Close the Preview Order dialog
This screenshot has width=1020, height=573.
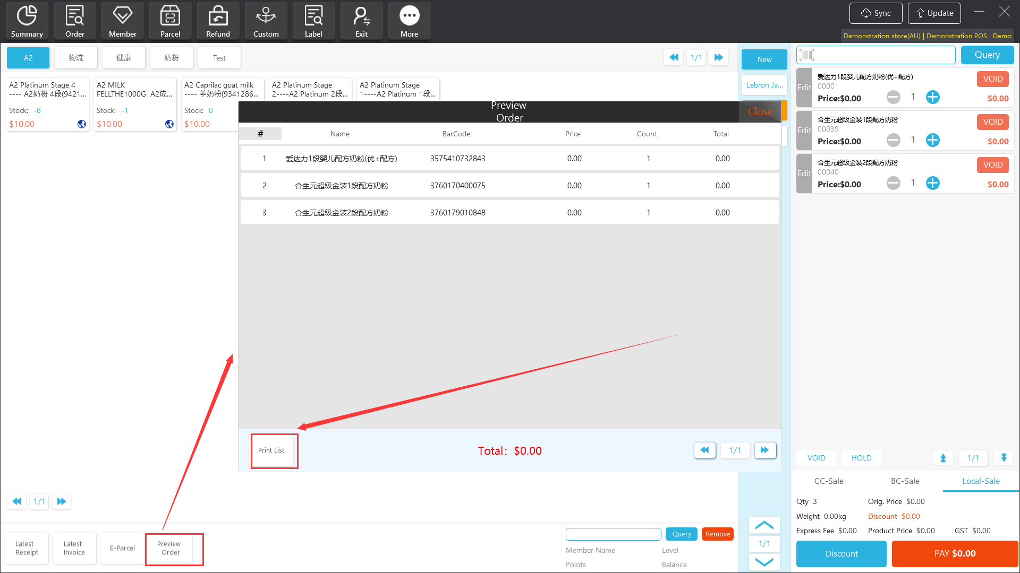click(x=760, y=112)
